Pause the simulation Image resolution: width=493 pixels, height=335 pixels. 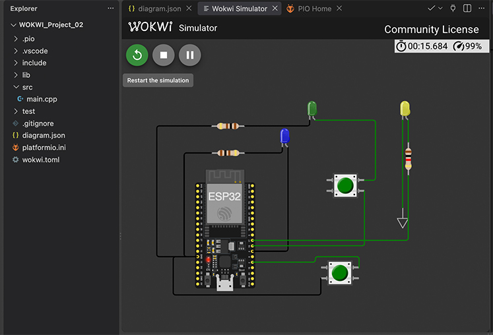(190, 55)
